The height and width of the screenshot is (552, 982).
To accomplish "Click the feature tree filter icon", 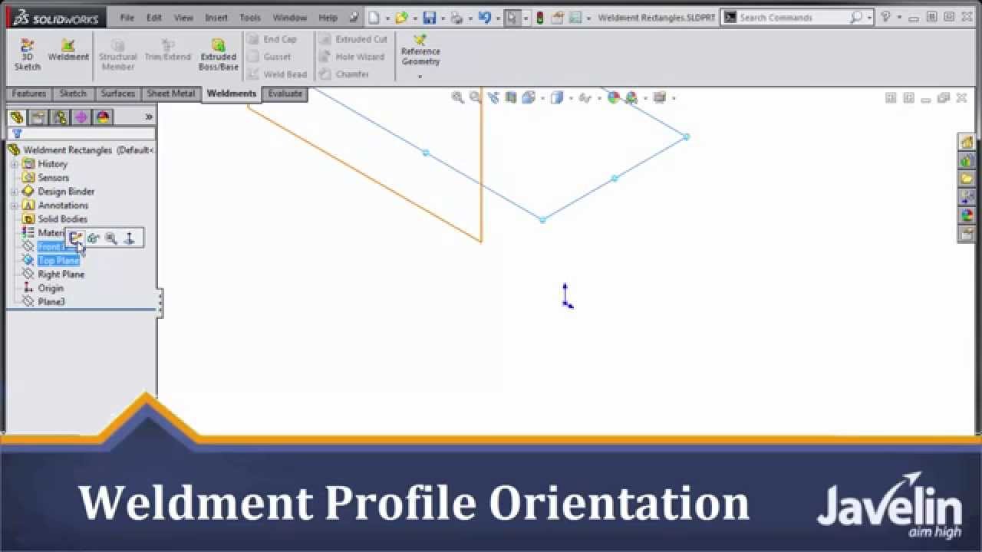I will (17, 133).
